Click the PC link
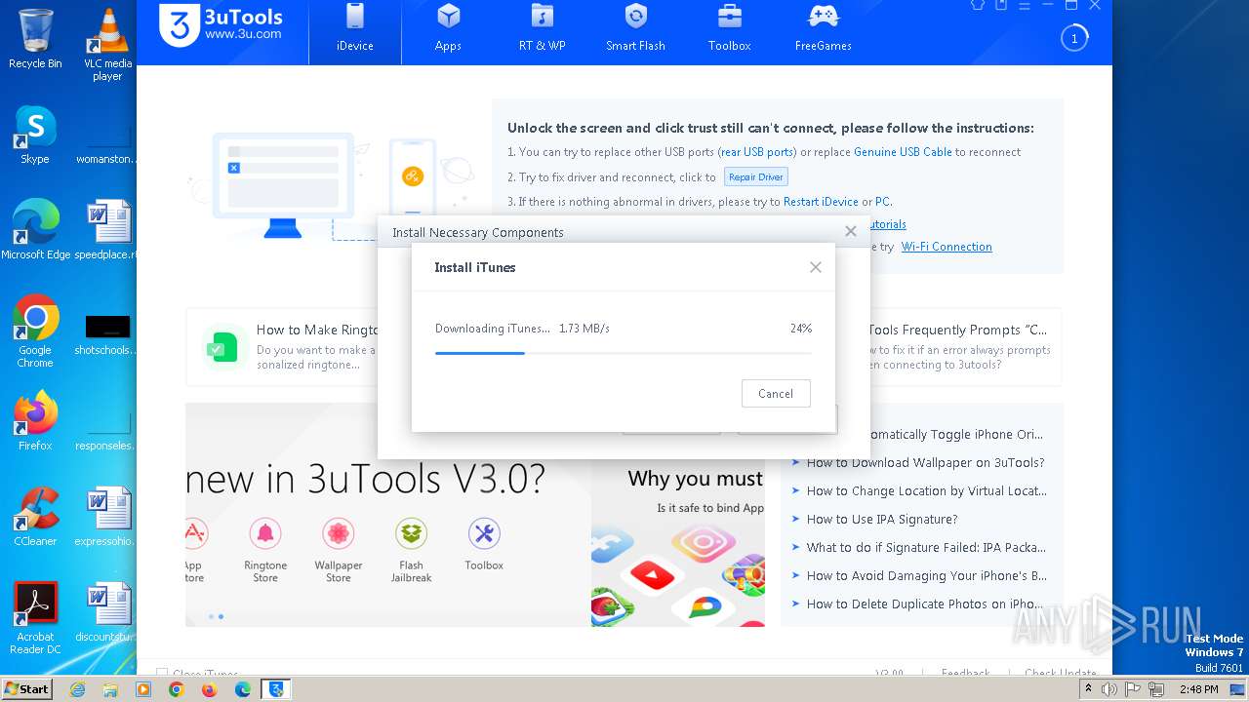1249x702 pixels. [x=882, y=202]
